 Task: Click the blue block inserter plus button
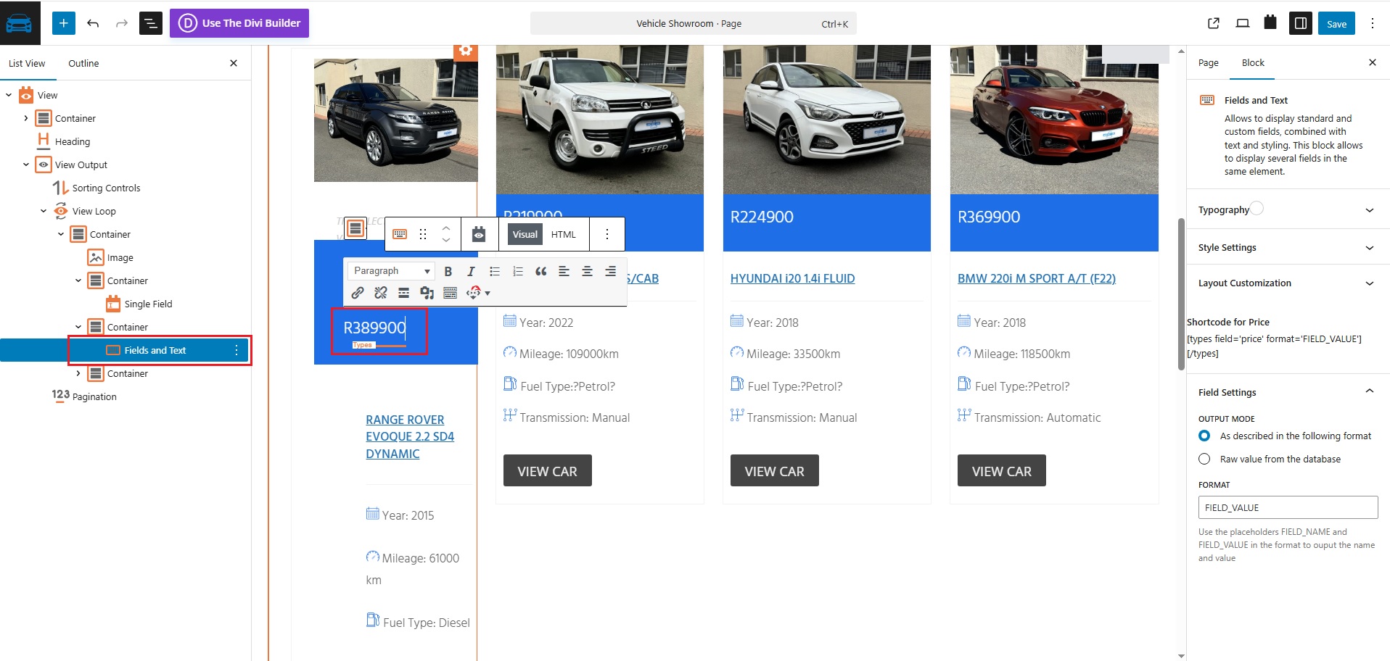click(64, 23)
